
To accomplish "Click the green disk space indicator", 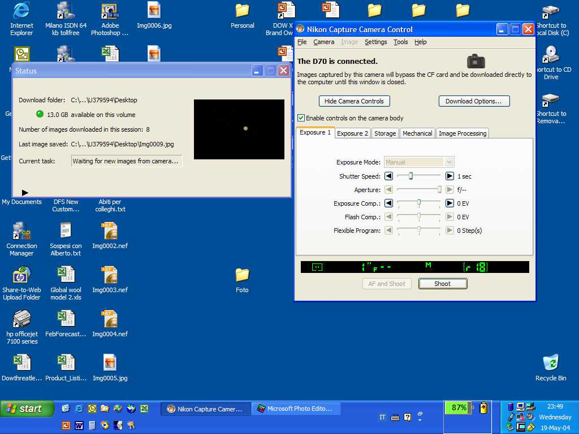I will 40,114.
